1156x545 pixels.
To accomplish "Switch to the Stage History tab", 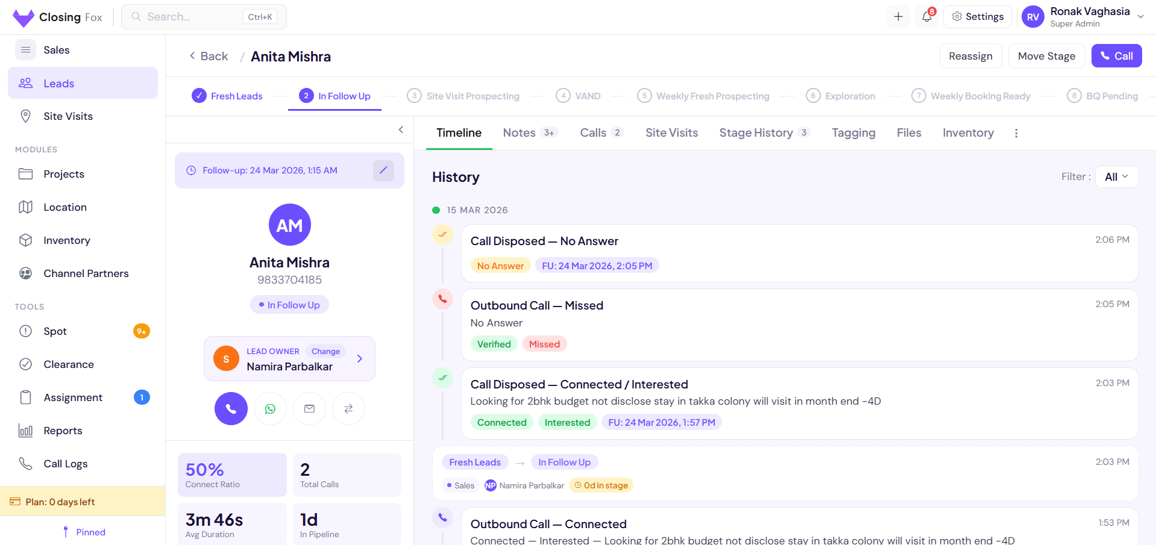I will pyautogui.click(x=756, y=132).
